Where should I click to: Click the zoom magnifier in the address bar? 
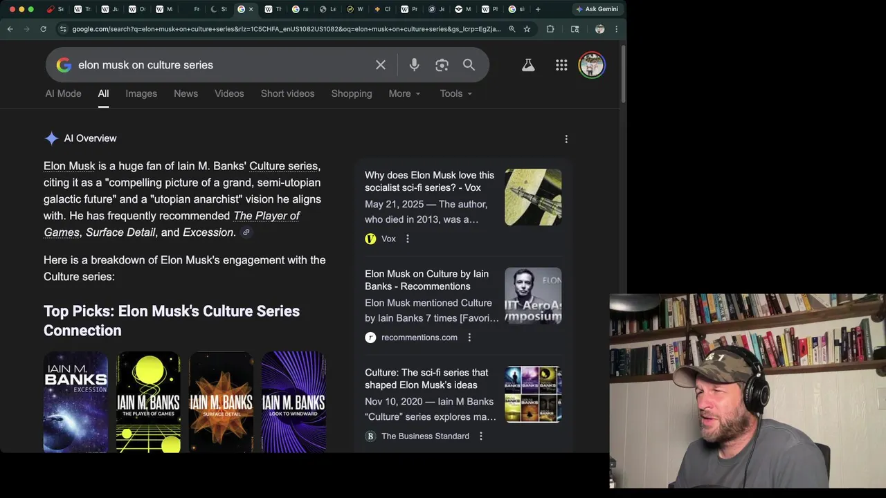pos(512,29)
